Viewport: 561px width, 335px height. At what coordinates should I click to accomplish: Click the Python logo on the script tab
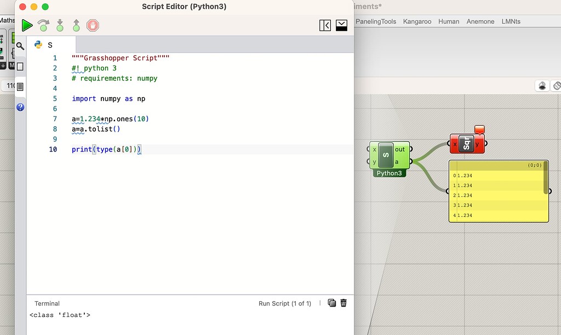pyautogui.click(x=37, y=45)
